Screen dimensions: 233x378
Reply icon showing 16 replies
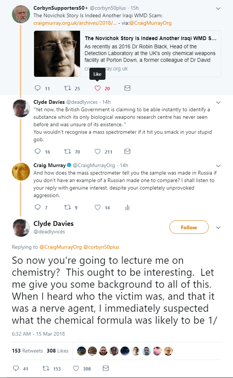click(x=37, y=152)
